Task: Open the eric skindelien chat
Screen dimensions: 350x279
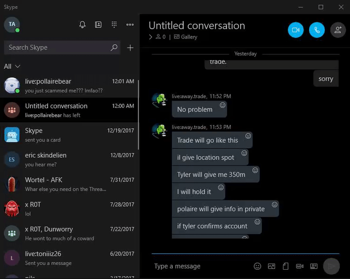Action: 69,159
